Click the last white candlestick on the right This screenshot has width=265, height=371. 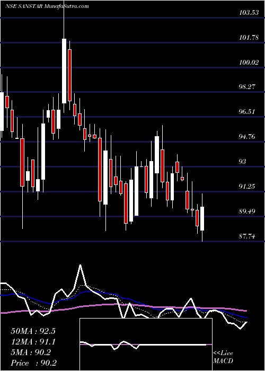click(202, 218)
